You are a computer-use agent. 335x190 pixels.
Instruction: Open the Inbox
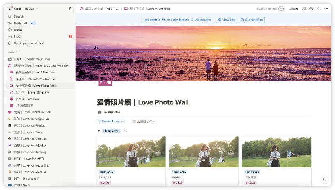(x=18, y=36)
